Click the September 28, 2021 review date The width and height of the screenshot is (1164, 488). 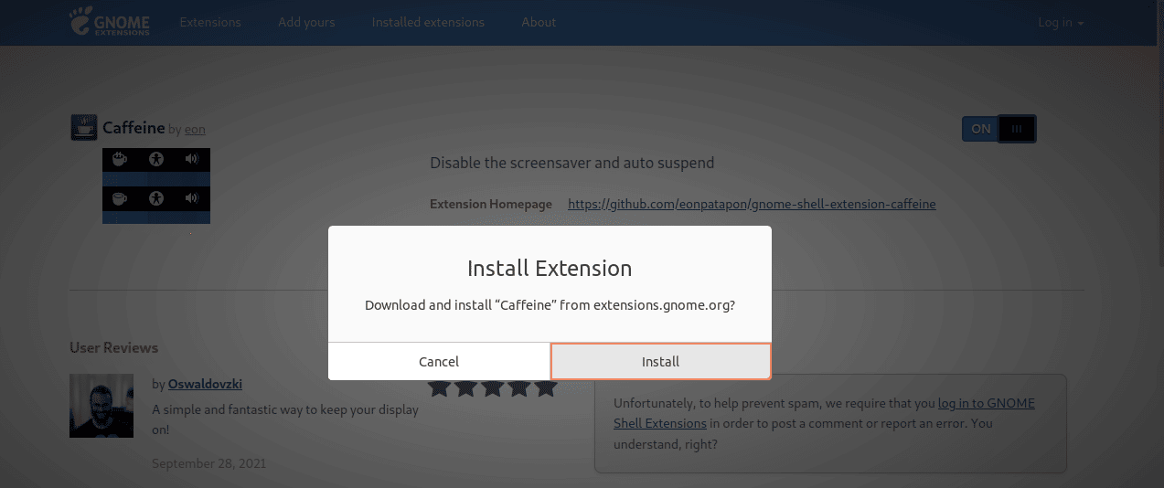[x=208, y=463]
